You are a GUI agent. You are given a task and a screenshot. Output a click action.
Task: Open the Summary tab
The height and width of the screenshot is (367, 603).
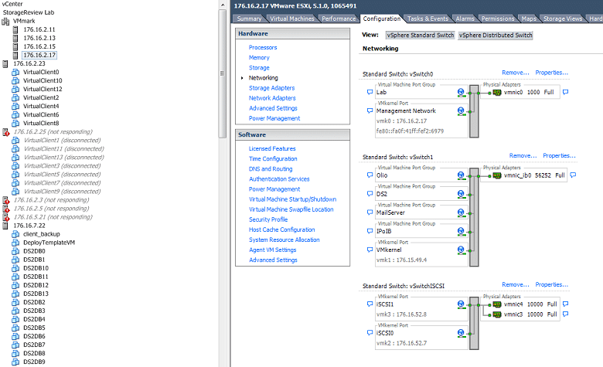(249, 19)
